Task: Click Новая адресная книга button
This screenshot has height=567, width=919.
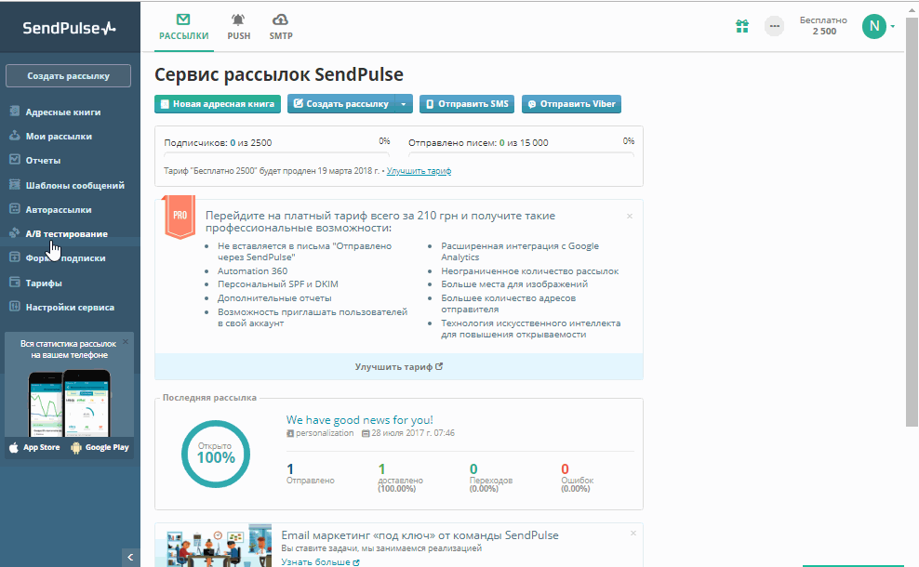Action: click(x=218, y=104)
